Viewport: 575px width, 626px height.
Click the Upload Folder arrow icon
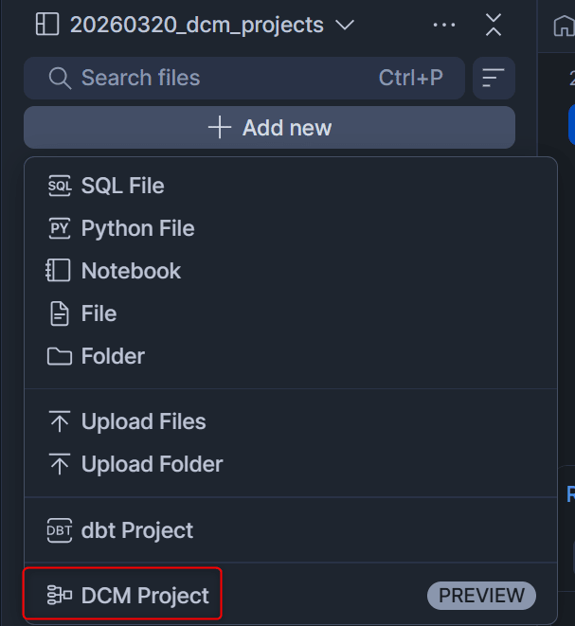(x=59, y=465)
